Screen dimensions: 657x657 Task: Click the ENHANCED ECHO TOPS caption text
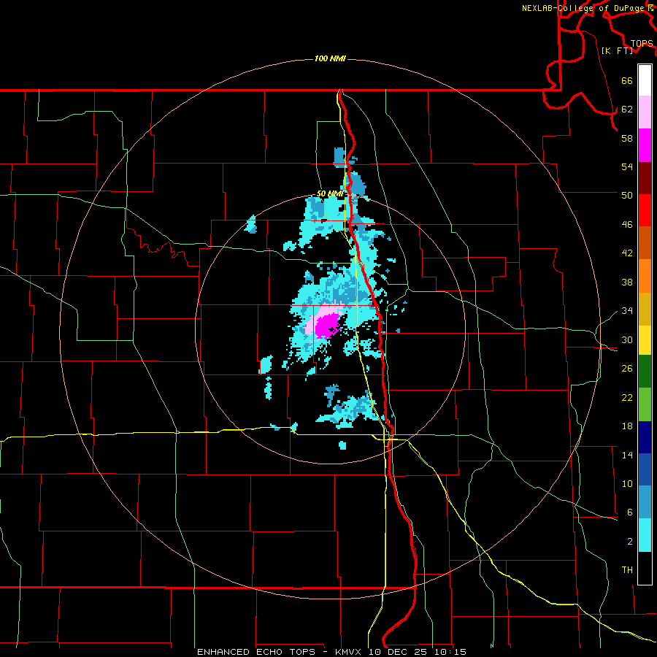click(256, 652)
